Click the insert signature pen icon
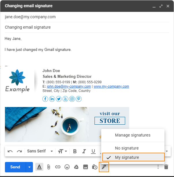The image size is (174, 177). [x=104, y=167]
